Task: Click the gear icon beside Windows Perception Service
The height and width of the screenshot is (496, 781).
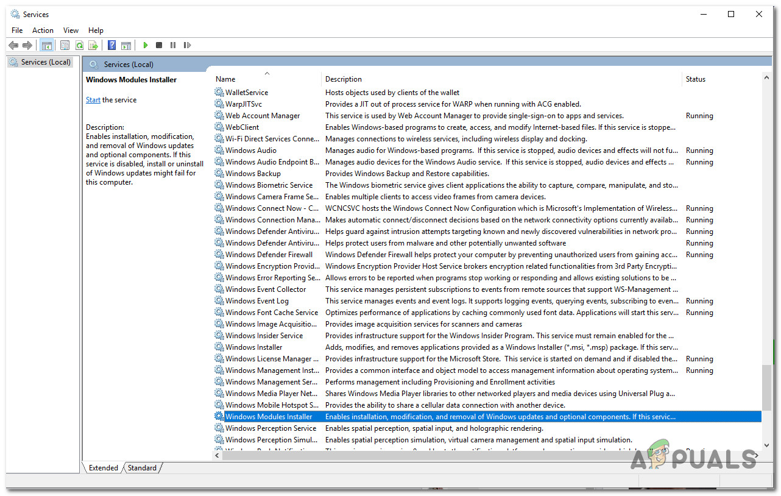Action: coord(219,428)
